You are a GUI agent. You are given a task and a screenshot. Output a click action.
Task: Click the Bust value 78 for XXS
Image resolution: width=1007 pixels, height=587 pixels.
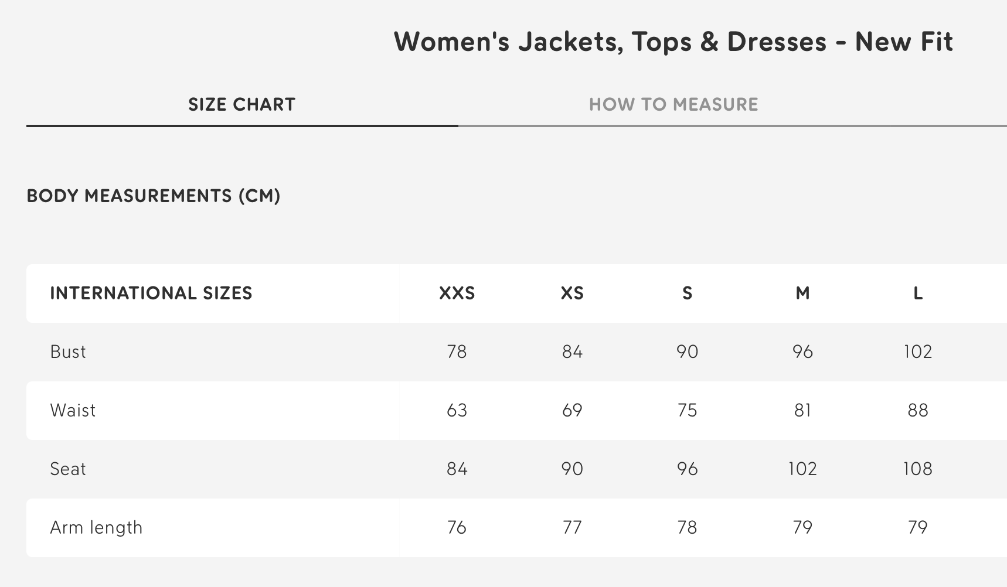[457, 351]
